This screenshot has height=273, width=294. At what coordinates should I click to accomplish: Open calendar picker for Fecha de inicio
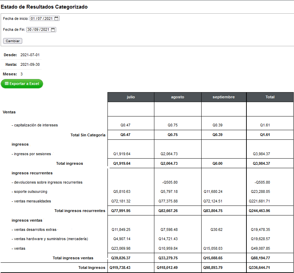coord(56,18)
